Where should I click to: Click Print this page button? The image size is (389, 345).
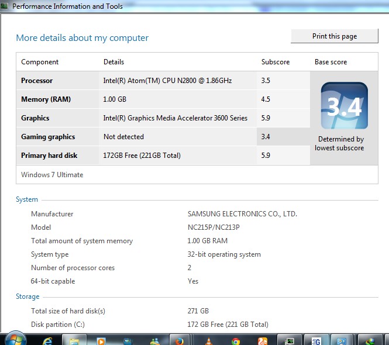(335, 36)
